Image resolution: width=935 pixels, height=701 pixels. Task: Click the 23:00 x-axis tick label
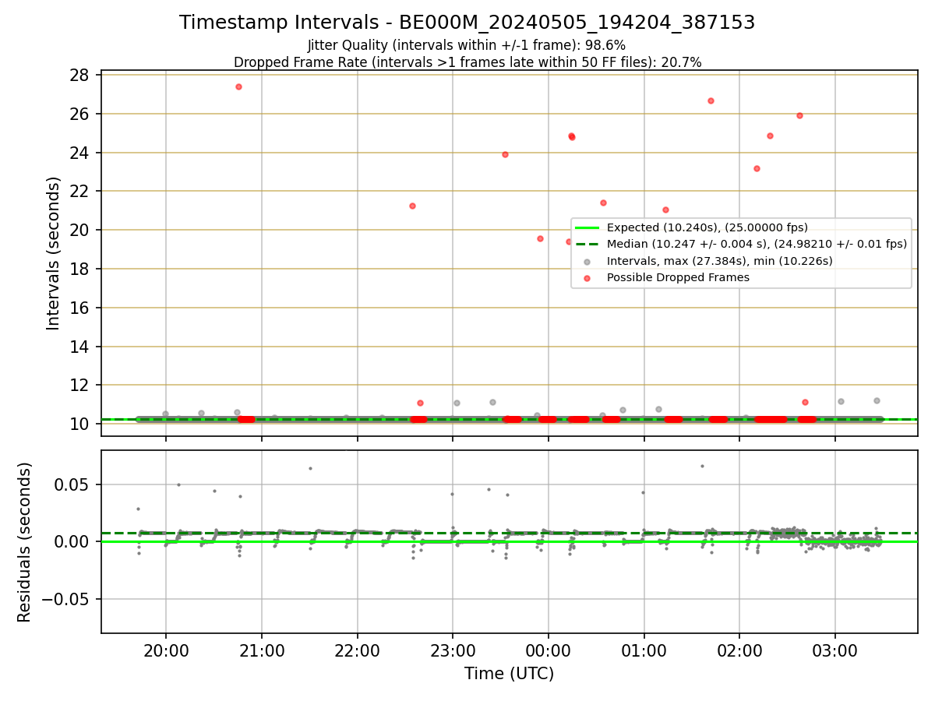pyautogui.click(x=453, y=650)
